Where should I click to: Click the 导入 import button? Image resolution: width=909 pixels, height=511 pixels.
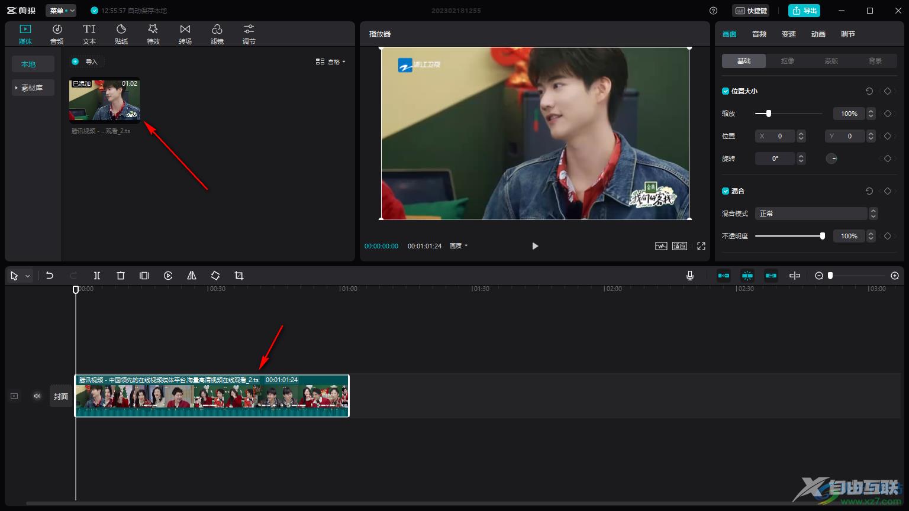86,62
